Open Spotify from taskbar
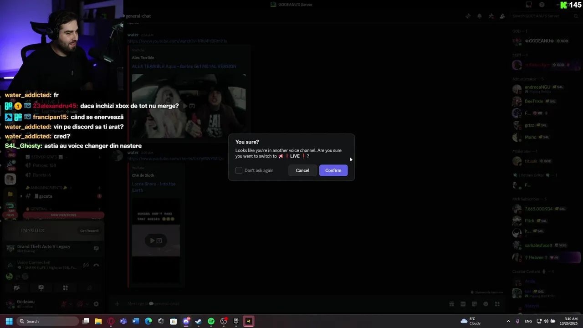 coord(211,321)
